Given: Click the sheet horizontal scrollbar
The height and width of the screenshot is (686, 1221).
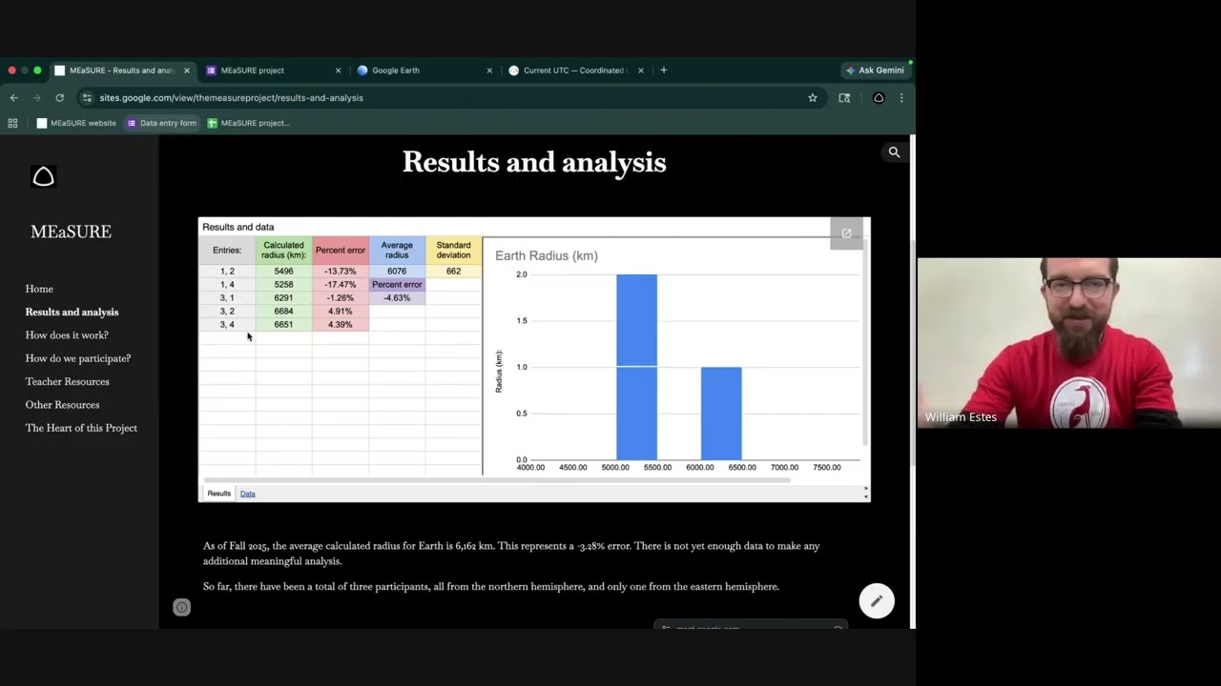Looking at the screenshot, I should click(x=497, y=480).
